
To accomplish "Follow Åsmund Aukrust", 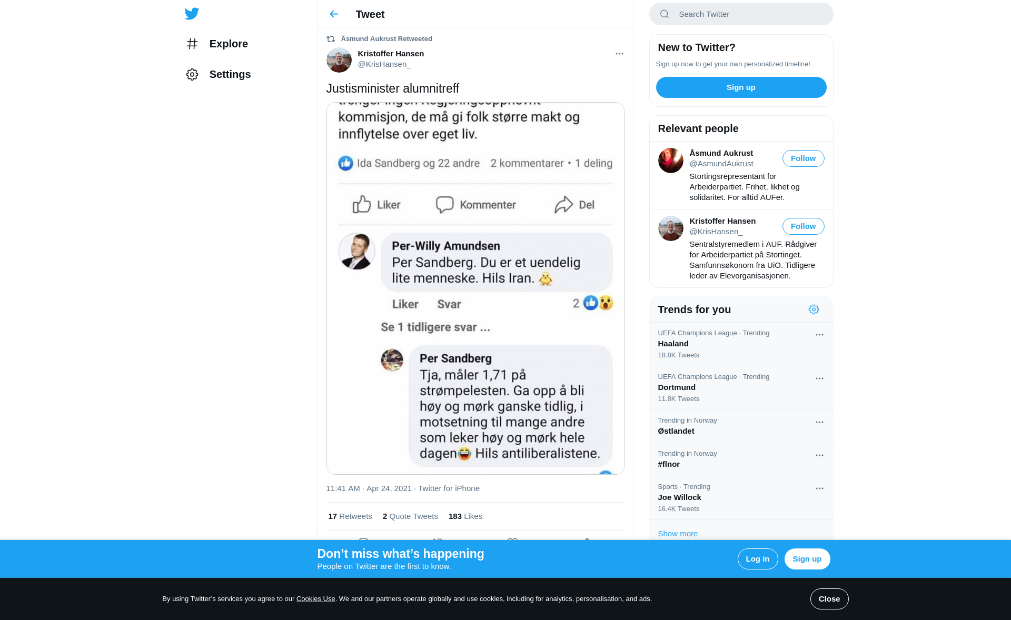I will pyautogui.click(x=803, y=158).
